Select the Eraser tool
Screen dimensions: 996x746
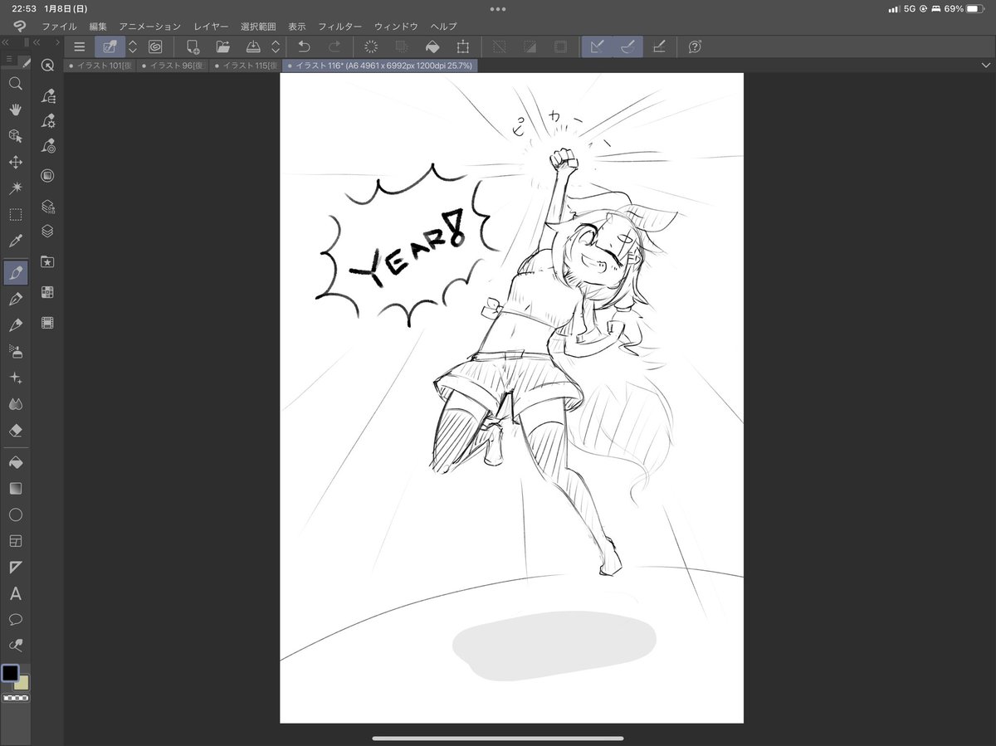[15, 431]
